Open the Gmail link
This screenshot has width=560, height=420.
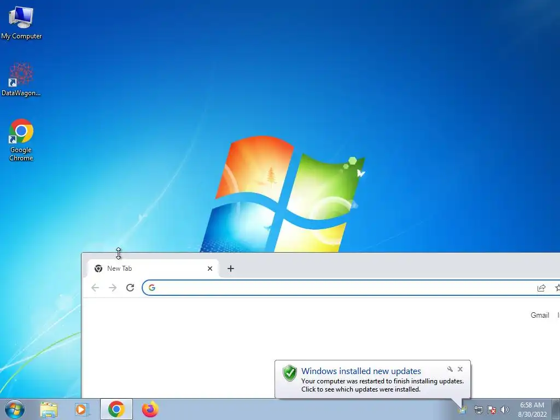[540, 315]
